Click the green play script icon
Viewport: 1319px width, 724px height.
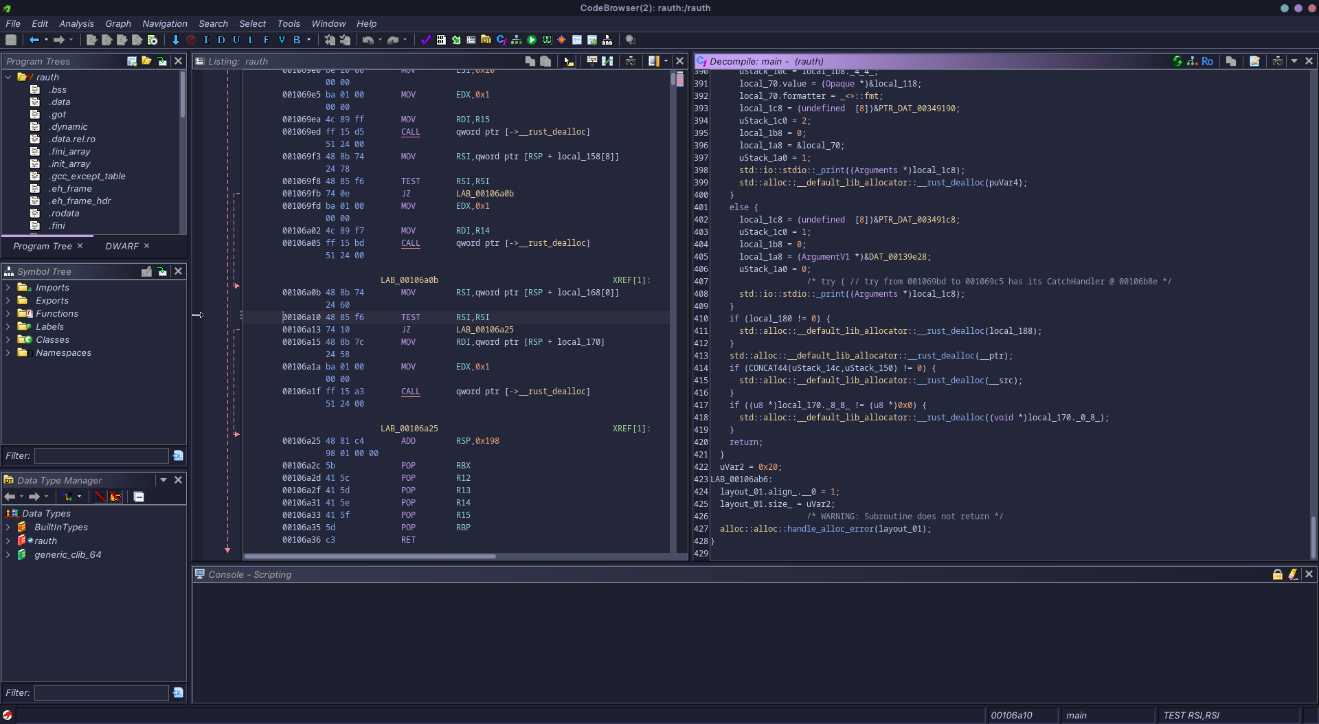coord(532,40)
